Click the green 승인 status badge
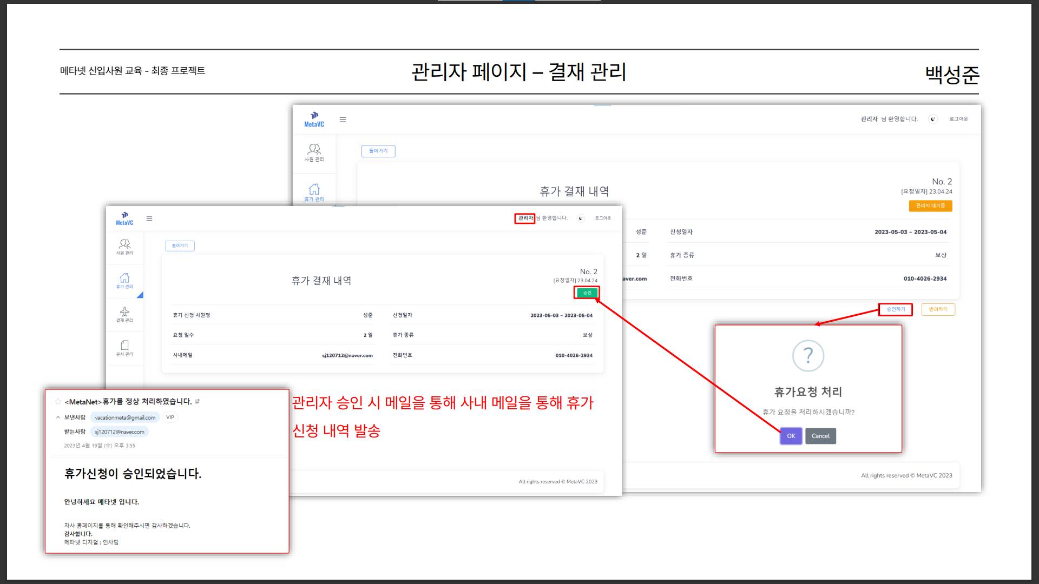The image size is (1039, 584). point(587,293)
